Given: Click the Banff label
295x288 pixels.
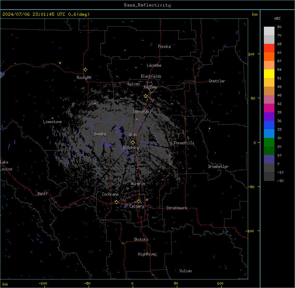Looking at the screenshot, I should coord(42,194).
